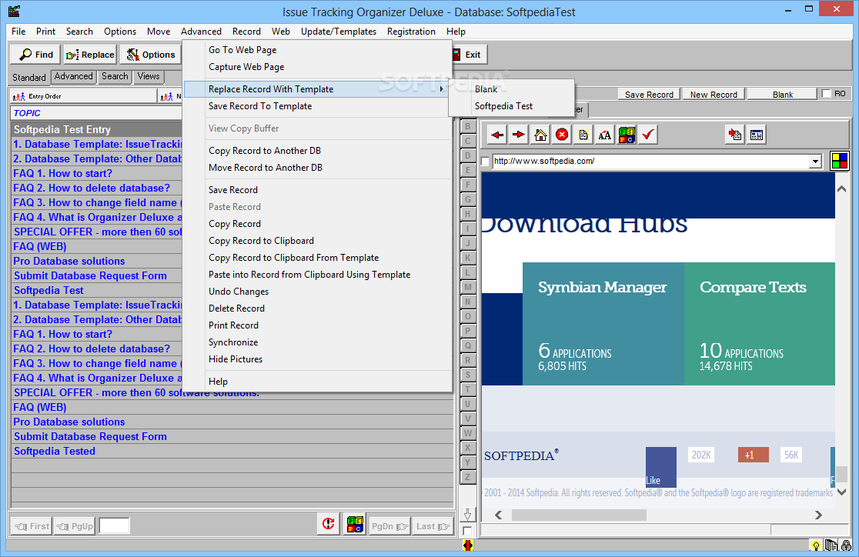859x557 pixels.
Task: Click the browser refresh page icon
Action: [583, 135]
